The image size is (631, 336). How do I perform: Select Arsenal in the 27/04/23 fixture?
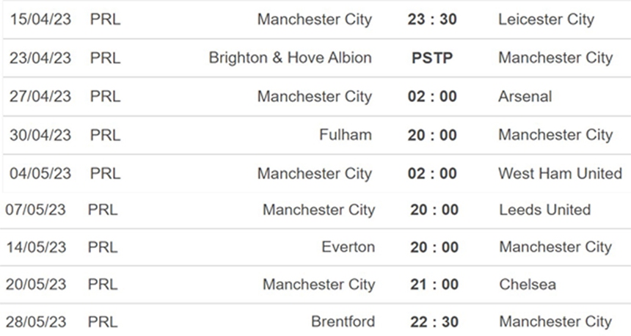(x=525, y=96)
